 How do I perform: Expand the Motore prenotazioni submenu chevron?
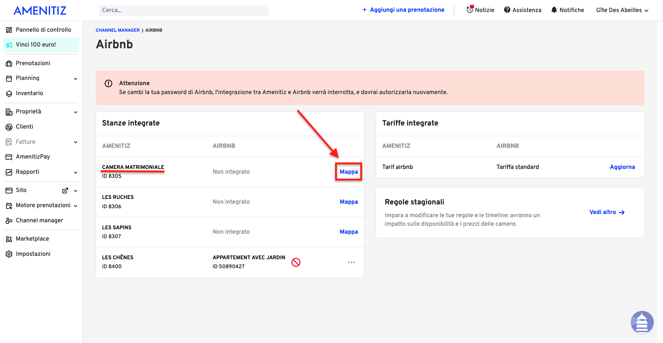click(76, 206)
